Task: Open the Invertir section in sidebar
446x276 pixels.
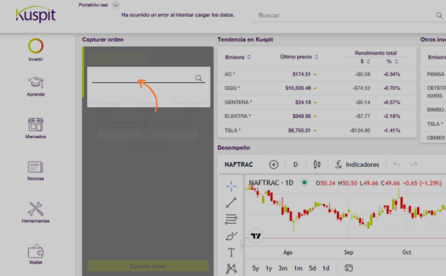Action: tap(35, 50)
